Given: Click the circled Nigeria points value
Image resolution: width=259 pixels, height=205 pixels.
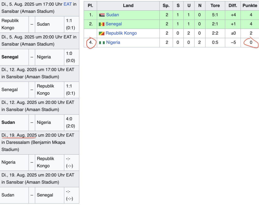Looking at the screenshot, I should [251, 42].
